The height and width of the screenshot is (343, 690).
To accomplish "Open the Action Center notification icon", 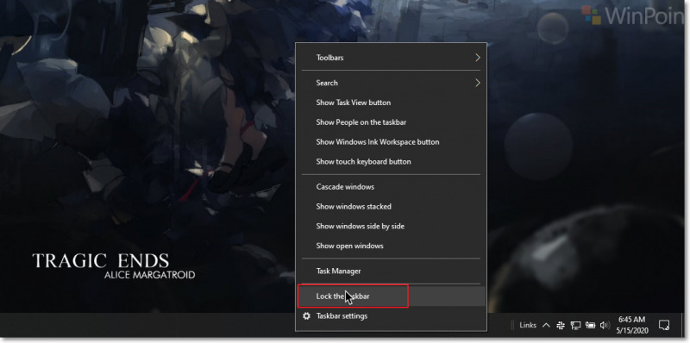I will (663, 326).
